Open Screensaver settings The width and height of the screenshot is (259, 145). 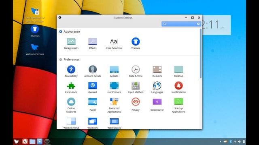point(157,105)
